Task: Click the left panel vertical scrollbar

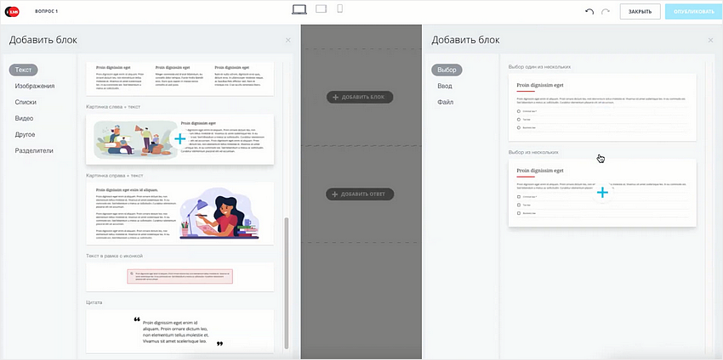Action: click(287, 283)
